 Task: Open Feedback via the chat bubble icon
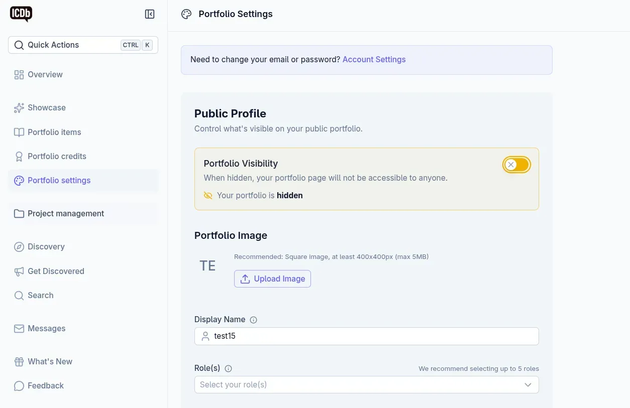[x=19, y=385]
